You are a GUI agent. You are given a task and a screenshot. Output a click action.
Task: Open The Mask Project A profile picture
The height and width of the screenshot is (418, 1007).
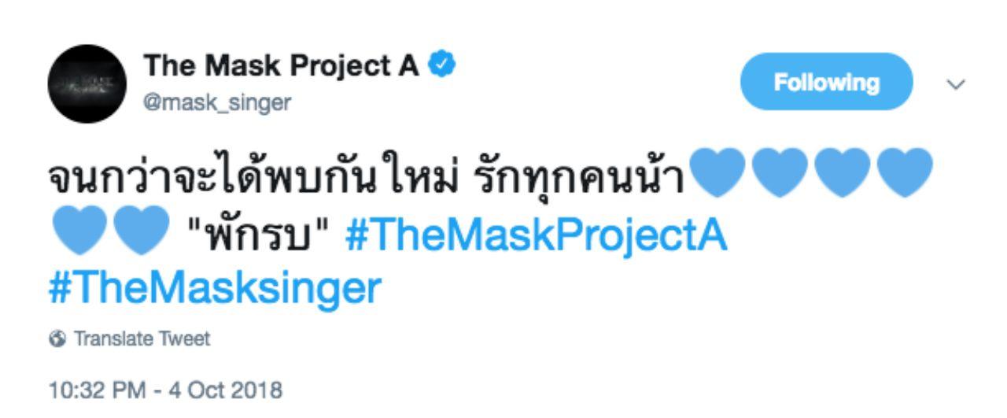[x=83, y=91]
